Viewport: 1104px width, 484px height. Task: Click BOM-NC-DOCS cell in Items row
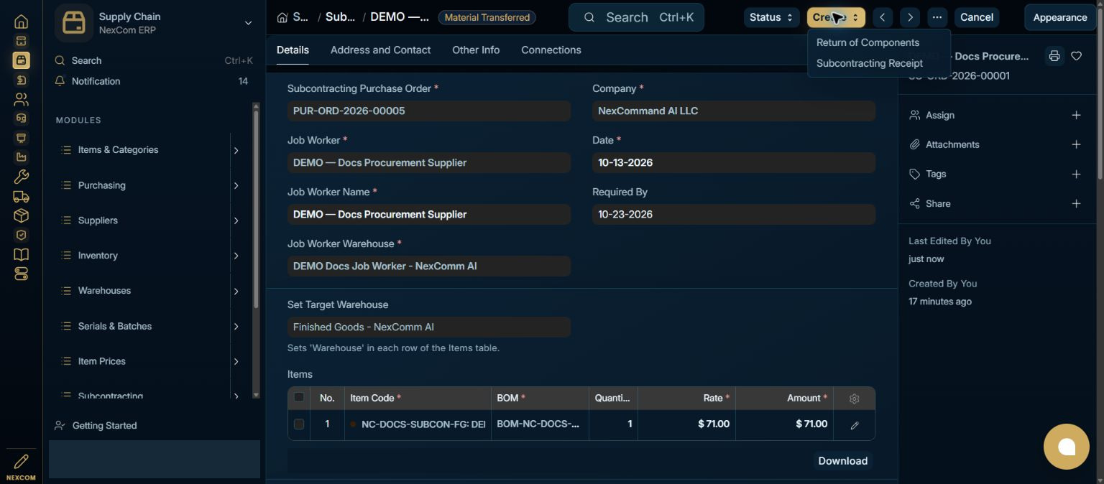(x=540, y=424)
